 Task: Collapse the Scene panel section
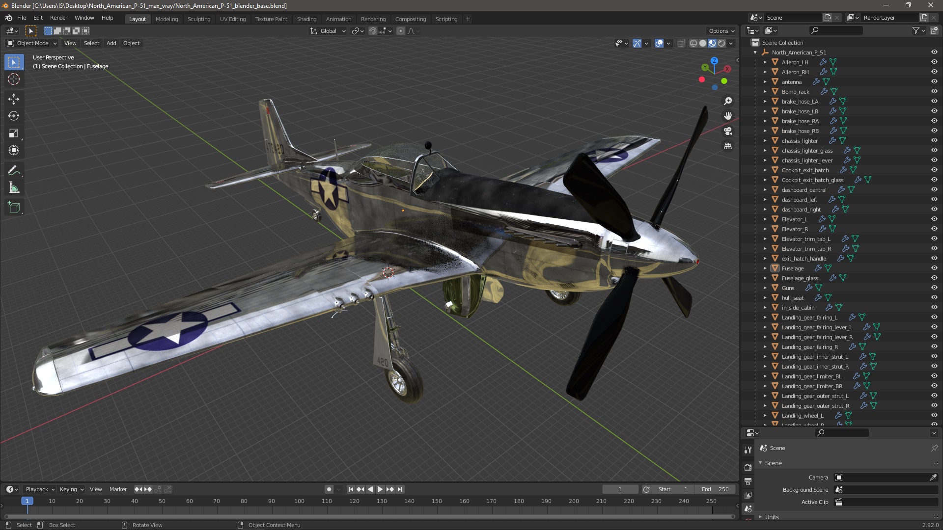pos(760,463)
